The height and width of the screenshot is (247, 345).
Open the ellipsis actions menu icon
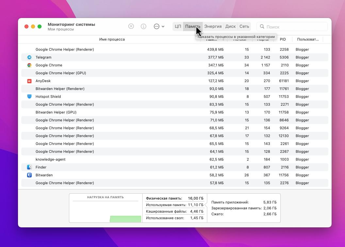pos(156,26)
